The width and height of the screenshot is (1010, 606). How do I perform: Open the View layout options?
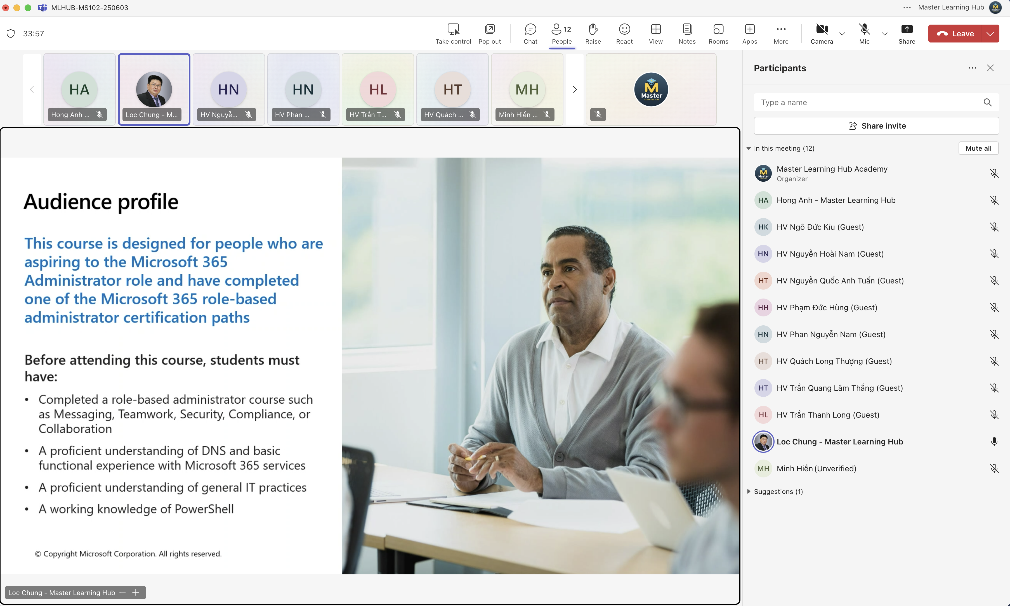(655, 34)
